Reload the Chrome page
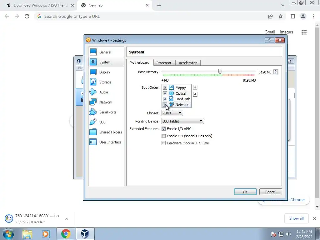Image resolution: width=320 pixels, height=240 pixels. click(27, 16)
